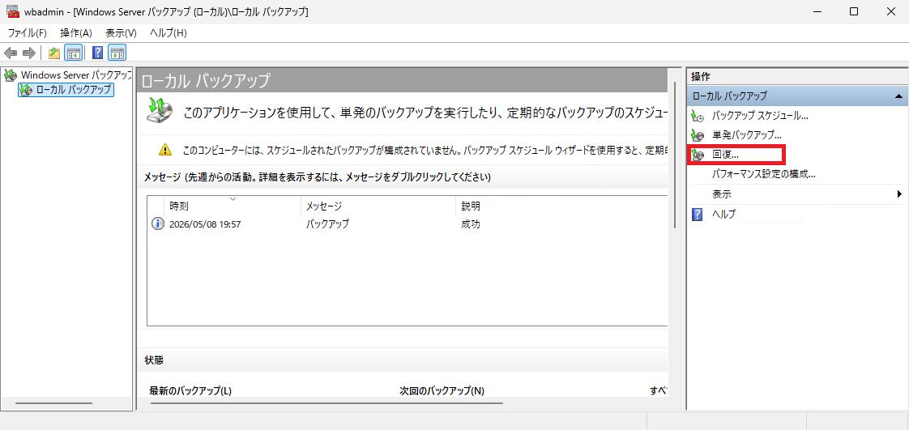Launch the 回復... wizard
Screen dimensions: 909x430
pyautogui.click(x=725, y=155)
